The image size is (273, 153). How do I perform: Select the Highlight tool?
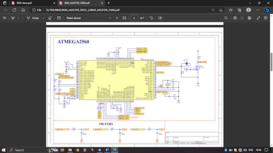point(13,18)
